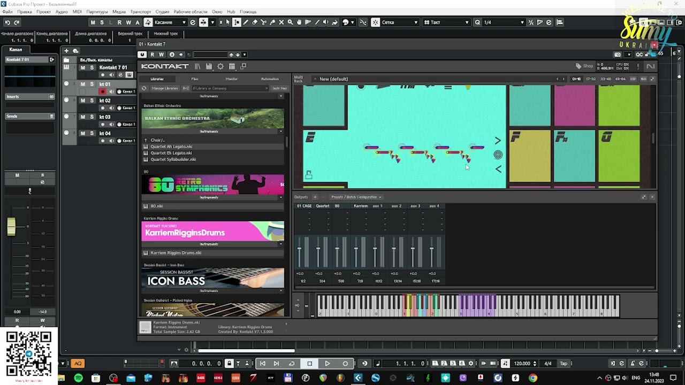Select the Draw pencil tool
685x385 pixels.
(x=246, y=22)
